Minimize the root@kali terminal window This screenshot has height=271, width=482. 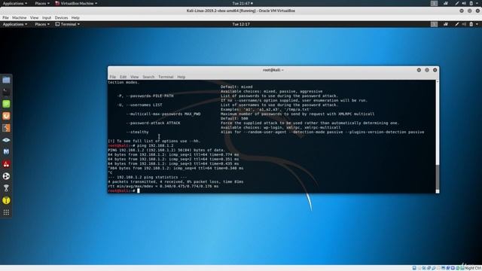[x=419, y=70]
